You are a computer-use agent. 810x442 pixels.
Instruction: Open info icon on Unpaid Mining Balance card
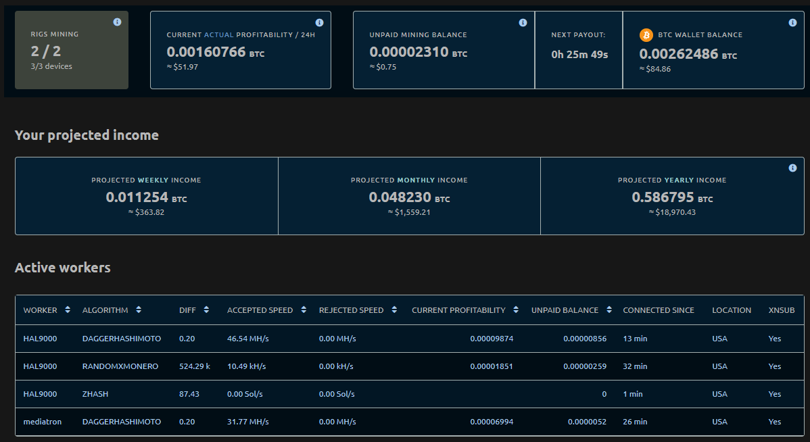click(523, 23)
